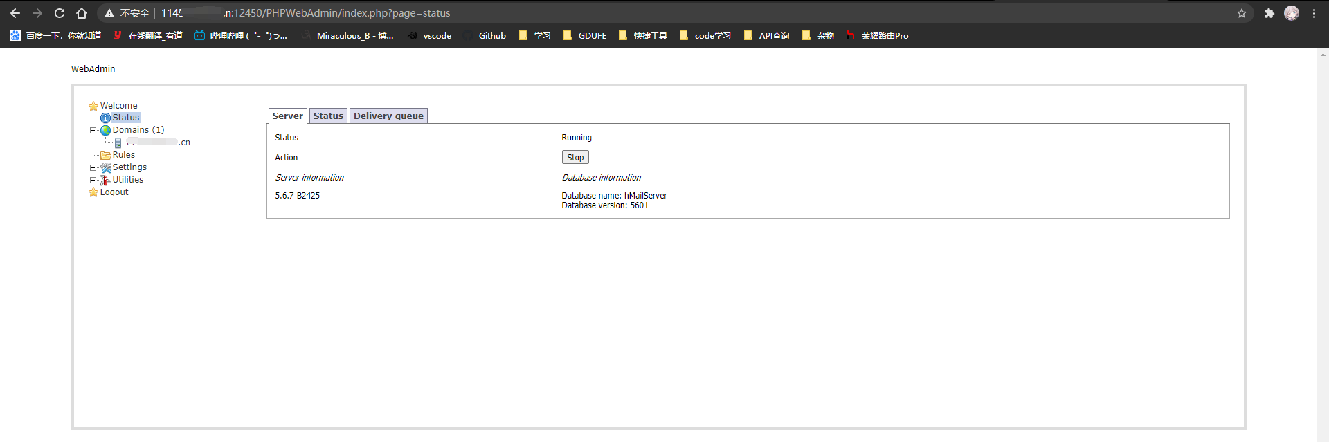Viewport: 1329px width, 442px height.
Task: Open the browser extensions puzzle icon
Action: click(1269, 13)
